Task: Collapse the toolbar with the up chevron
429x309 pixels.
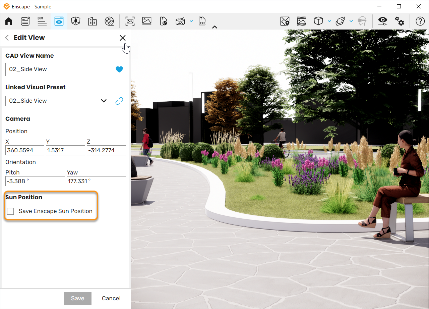Action: click(215, 27)
